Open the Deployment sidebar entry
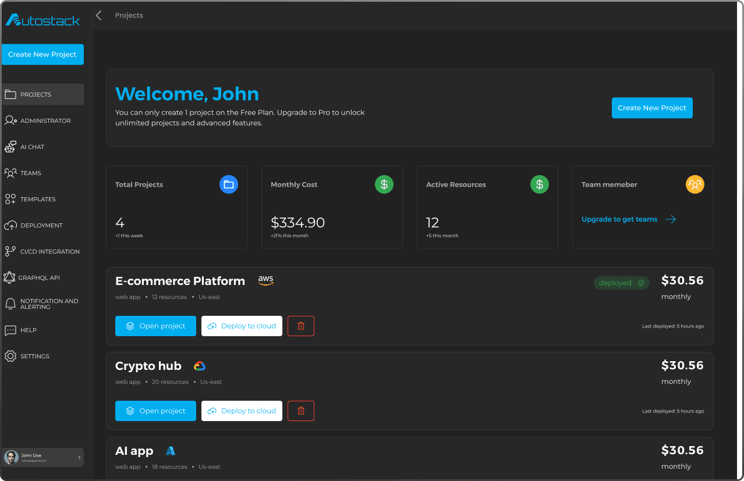The width and height of the screenshot is (744, 481). click(x=42, y=225)
